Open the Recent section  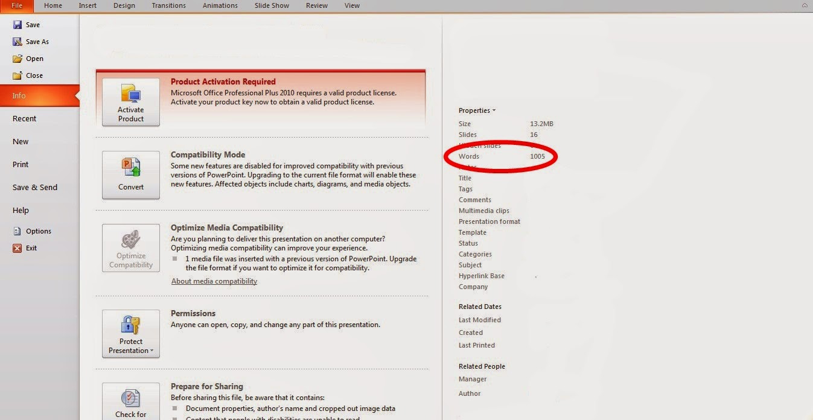(25, 119)
